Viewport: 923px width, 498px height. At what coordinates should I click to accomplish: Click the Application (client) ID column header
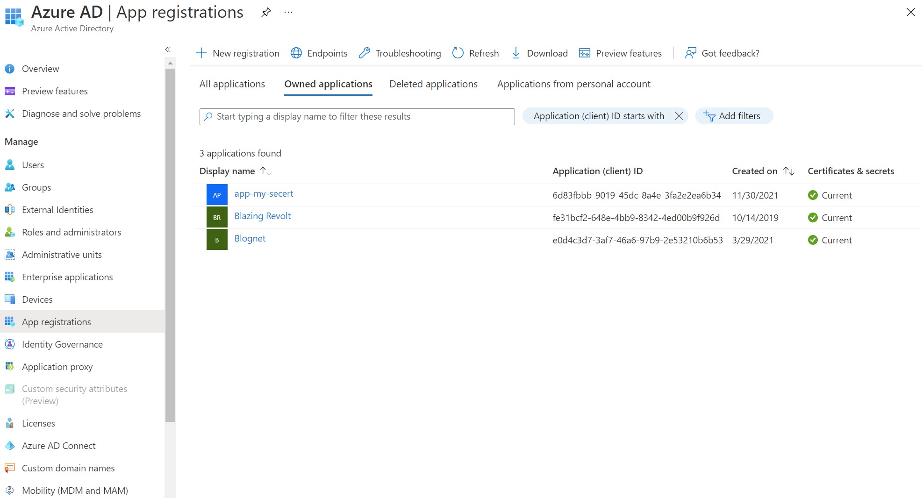[598, 171]
